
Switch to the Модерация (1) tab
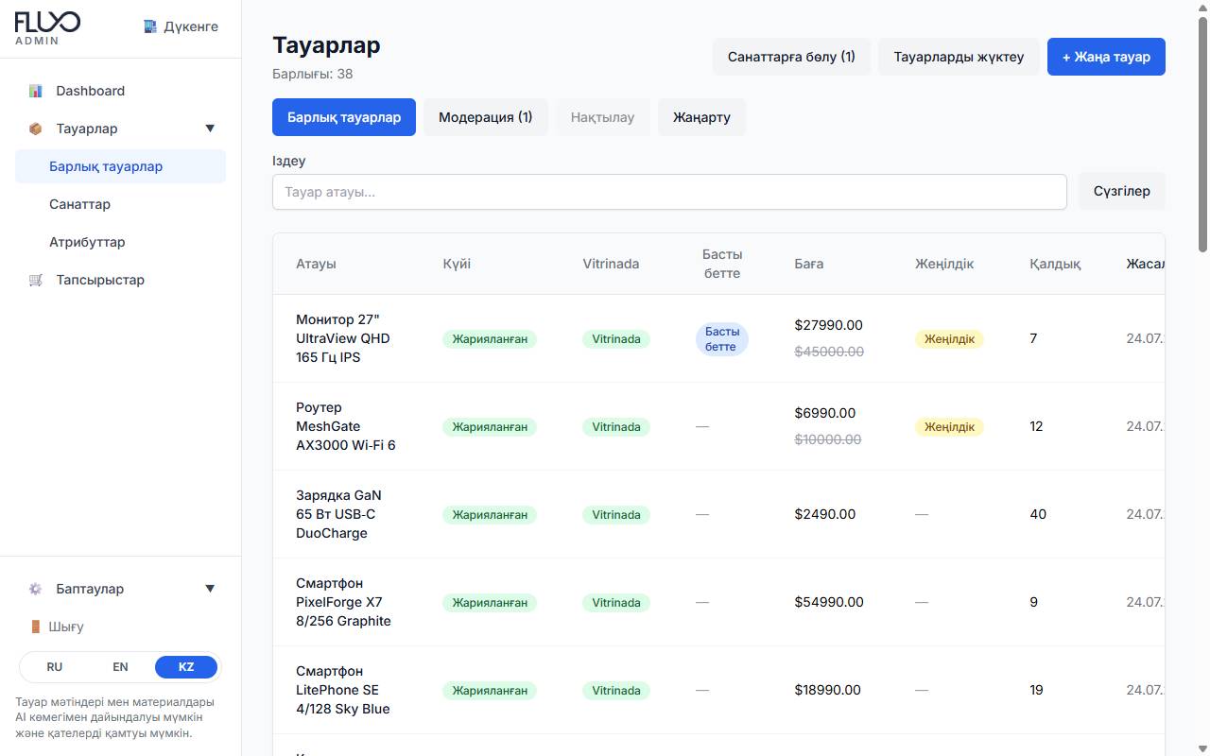click(486, 117)
